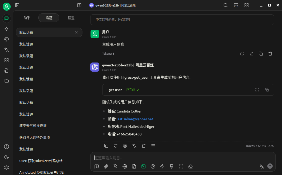Open the painting palette panel in the sidebar

7,39
